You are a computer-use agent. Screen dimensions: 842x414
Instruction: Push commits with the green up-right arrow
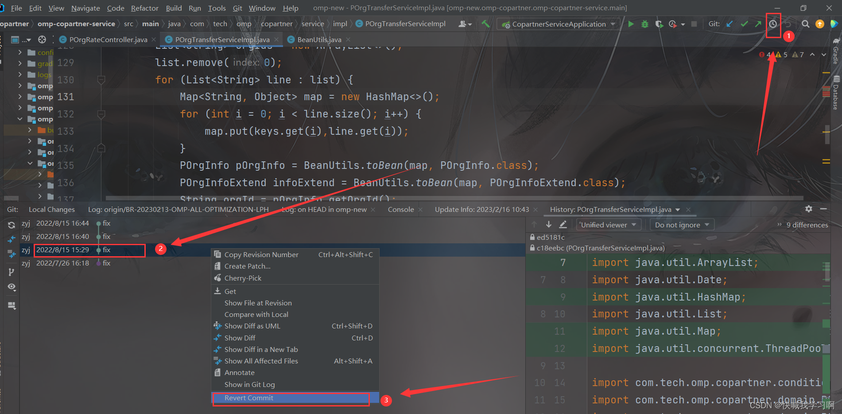(758, 24)
